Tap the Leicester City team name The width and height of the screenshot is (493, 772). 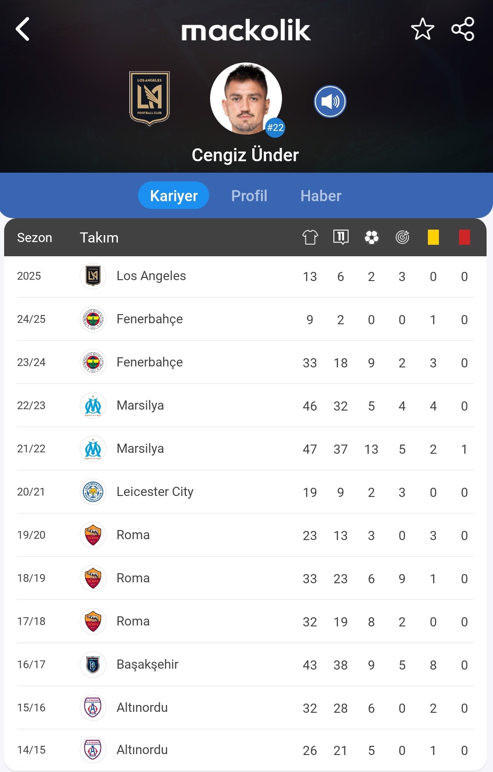coord(155,492)
